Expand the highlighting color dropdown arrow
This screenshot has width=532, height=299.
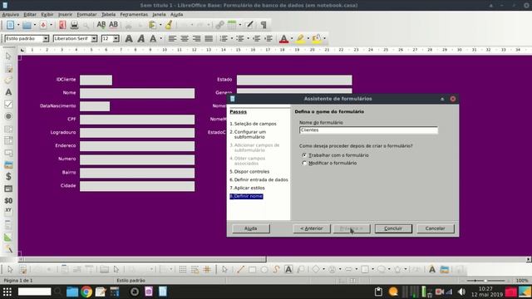pos(308,39)
